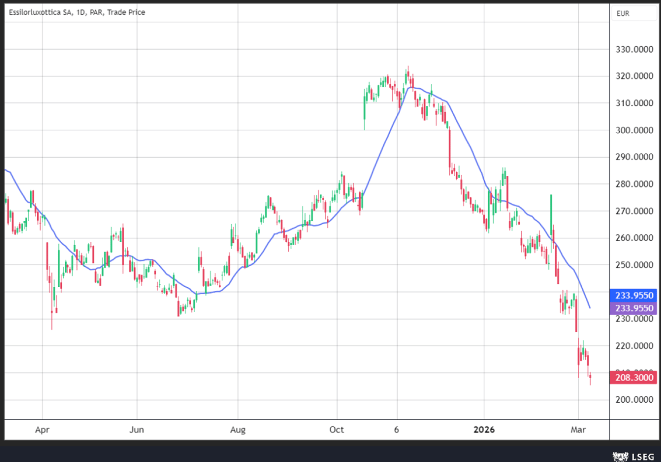
Task: Click the 250.0000 price axis label
Action: [634, 265]
